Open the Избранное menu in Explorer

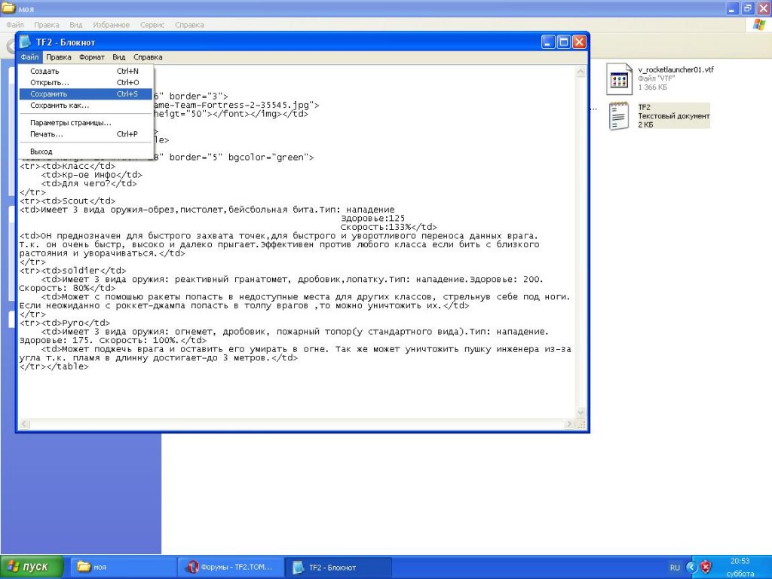tap(112, 25)
